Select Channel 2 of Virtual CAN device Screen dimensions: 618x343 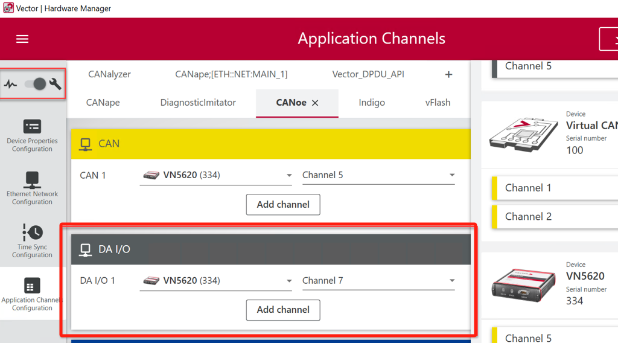click(x=555, y=217)
